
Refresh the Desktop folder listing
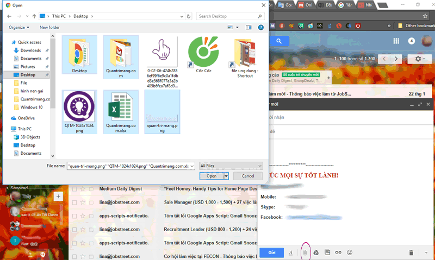[x=189, y=16]
